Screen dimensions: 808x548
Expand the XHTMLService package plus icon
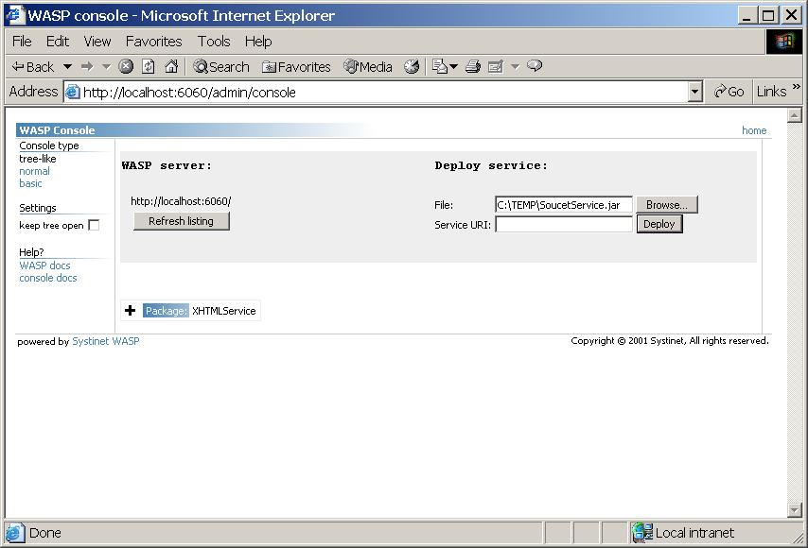[x=131, y=310]
